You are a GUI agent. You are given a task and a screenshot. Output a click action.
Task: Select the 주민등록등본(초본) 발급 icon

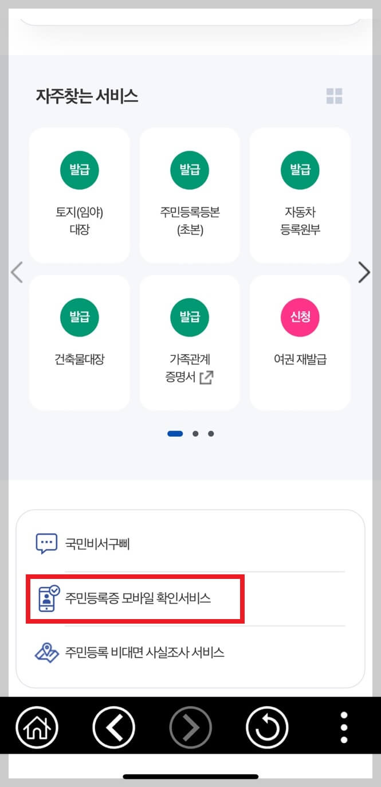coord(189,170)
